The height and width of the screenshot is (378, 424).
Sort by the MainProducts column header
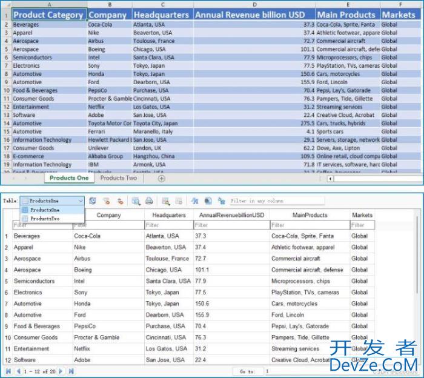pyautogui.click(x=310, y=215)
